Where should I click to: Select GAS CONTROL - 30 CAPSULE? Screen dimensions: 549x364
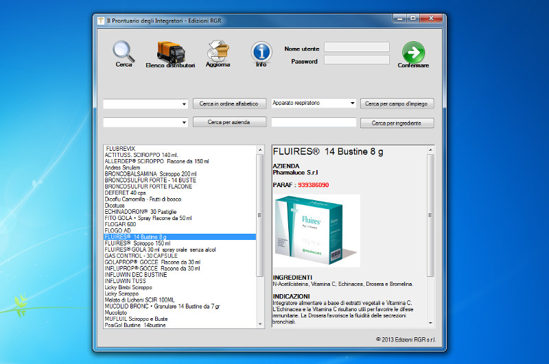[x=180, y=256]
